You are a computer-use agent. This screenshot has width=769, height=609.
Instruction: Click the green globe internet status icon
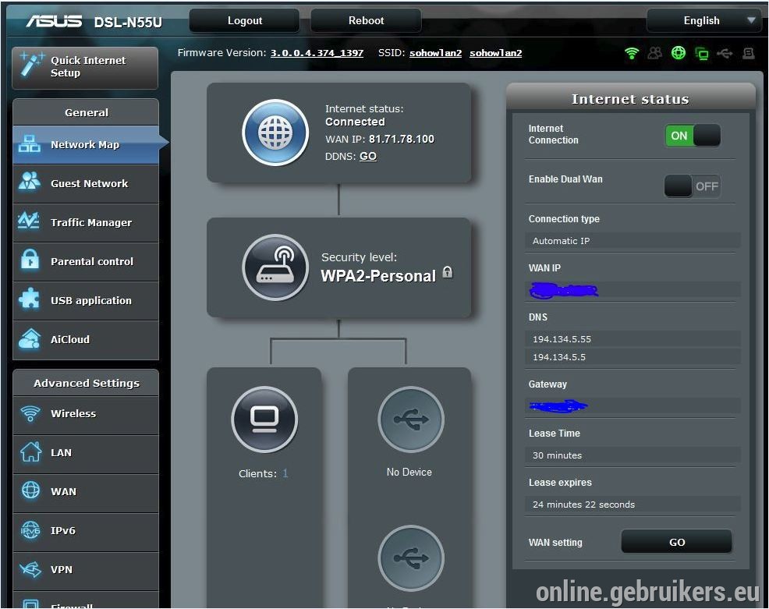tap(679, 53)
